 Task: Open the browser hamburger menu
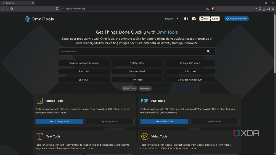[x=273, y=9]
